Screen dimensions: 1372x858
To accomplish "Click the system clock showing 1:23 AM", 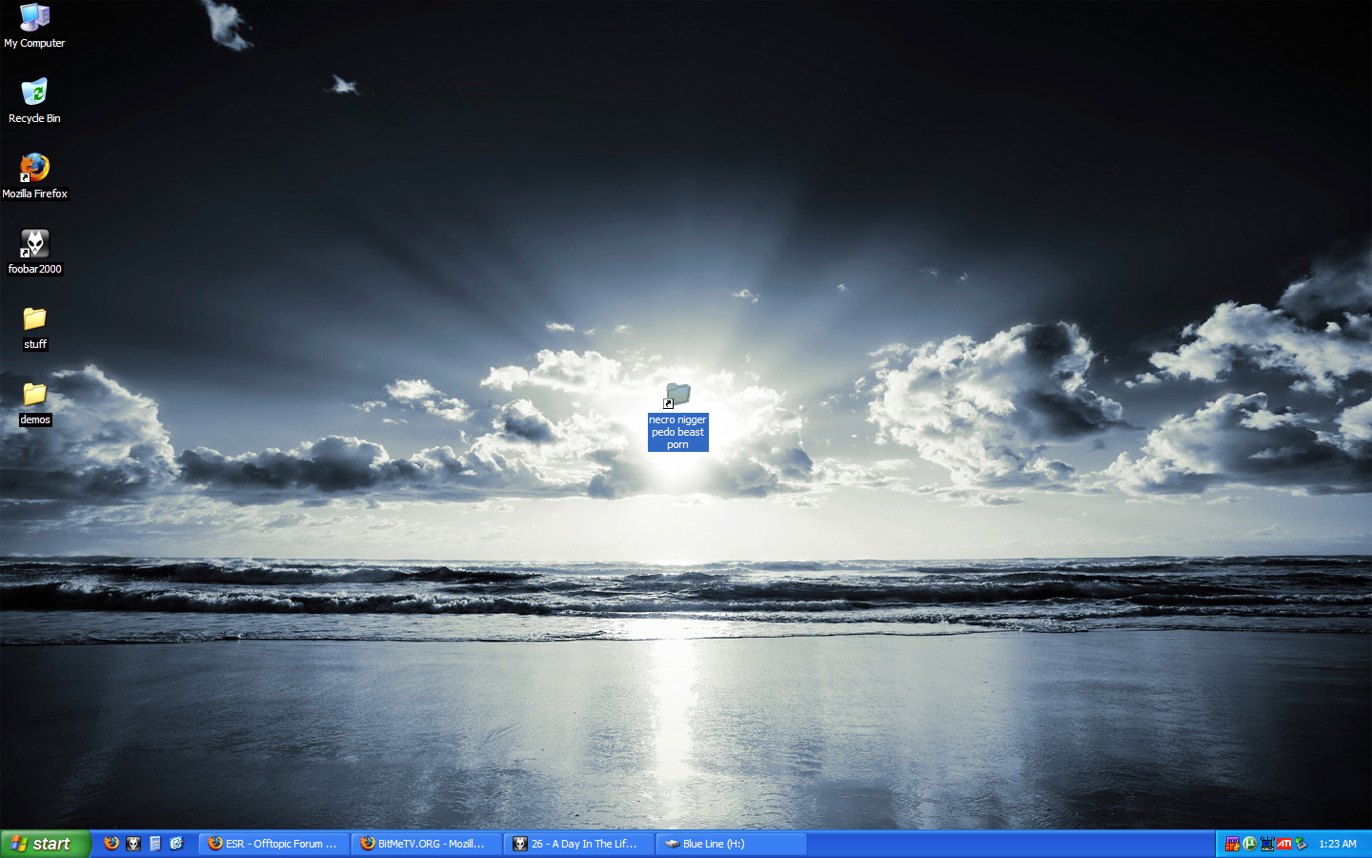I will tap(1338, 844).
